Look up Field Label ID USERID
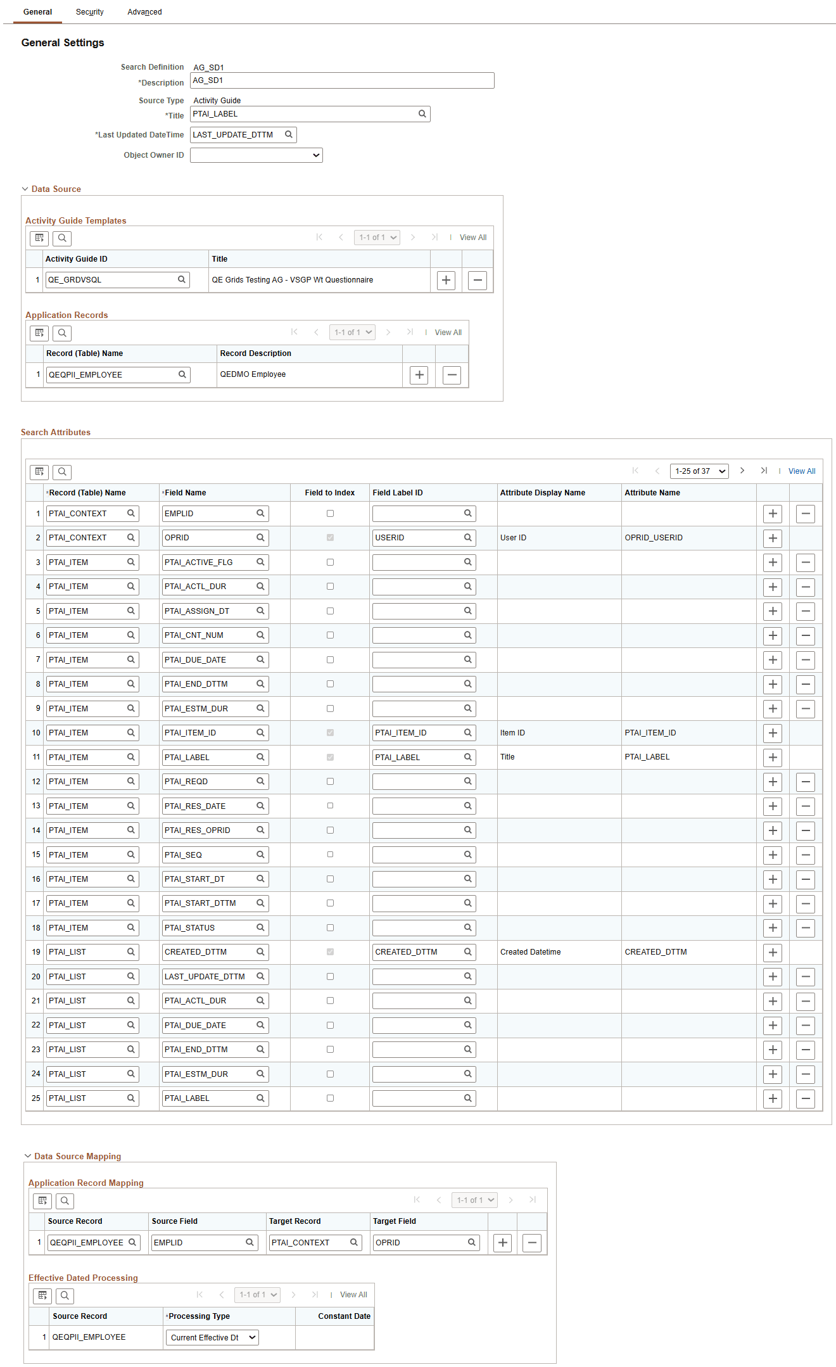This screenshot has height=1367, width=836. pos(468,537)
